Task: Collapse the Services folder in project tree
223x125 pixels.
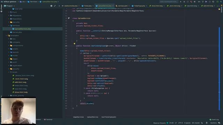Action: [x=9, y=25]
